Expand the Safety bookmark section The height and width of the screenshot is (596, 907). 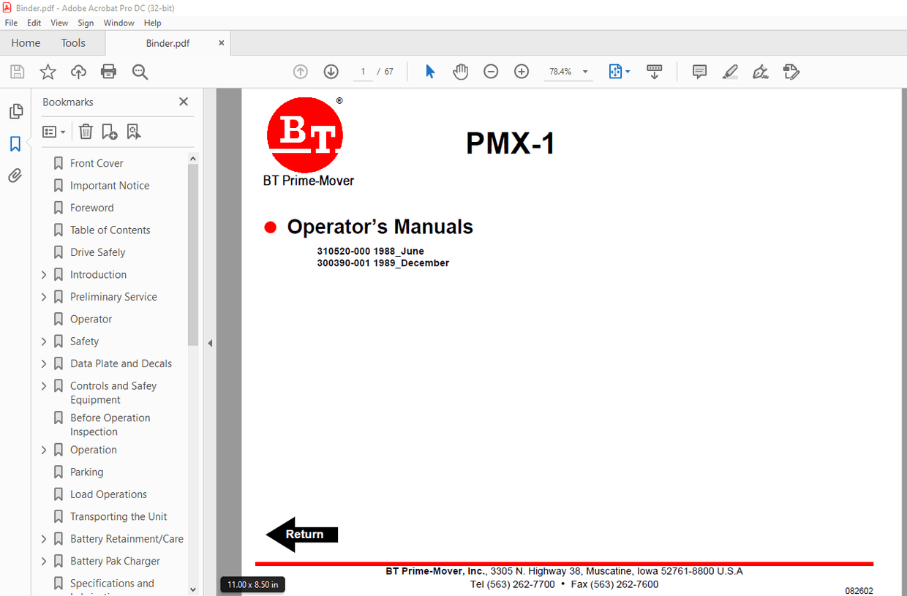43,341
